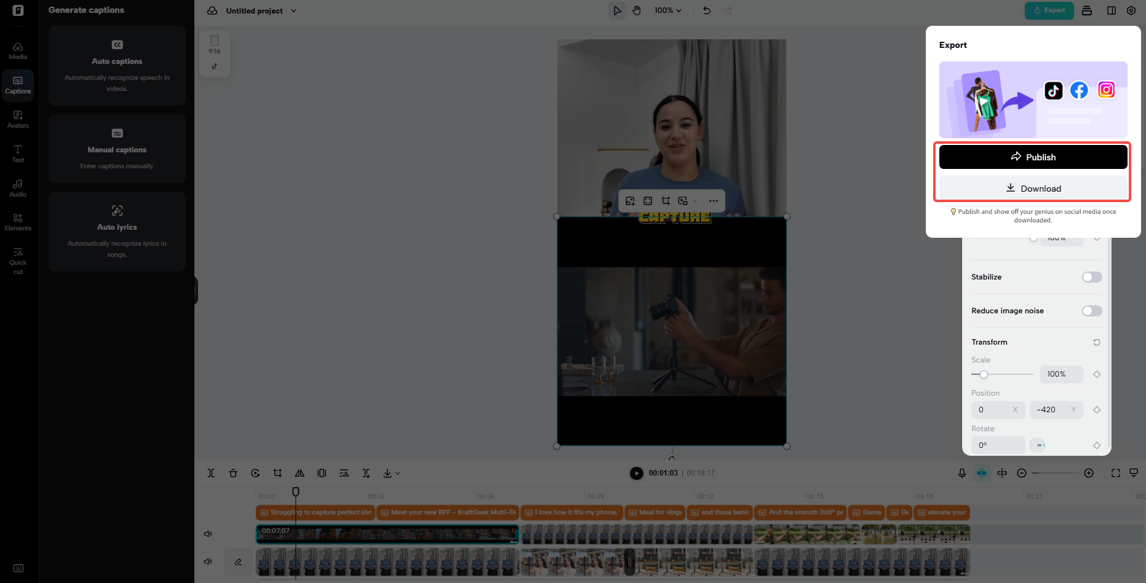Enable the Stabilize toggle
Viewport: 1146px width, 583px height.
(1092, 277)
